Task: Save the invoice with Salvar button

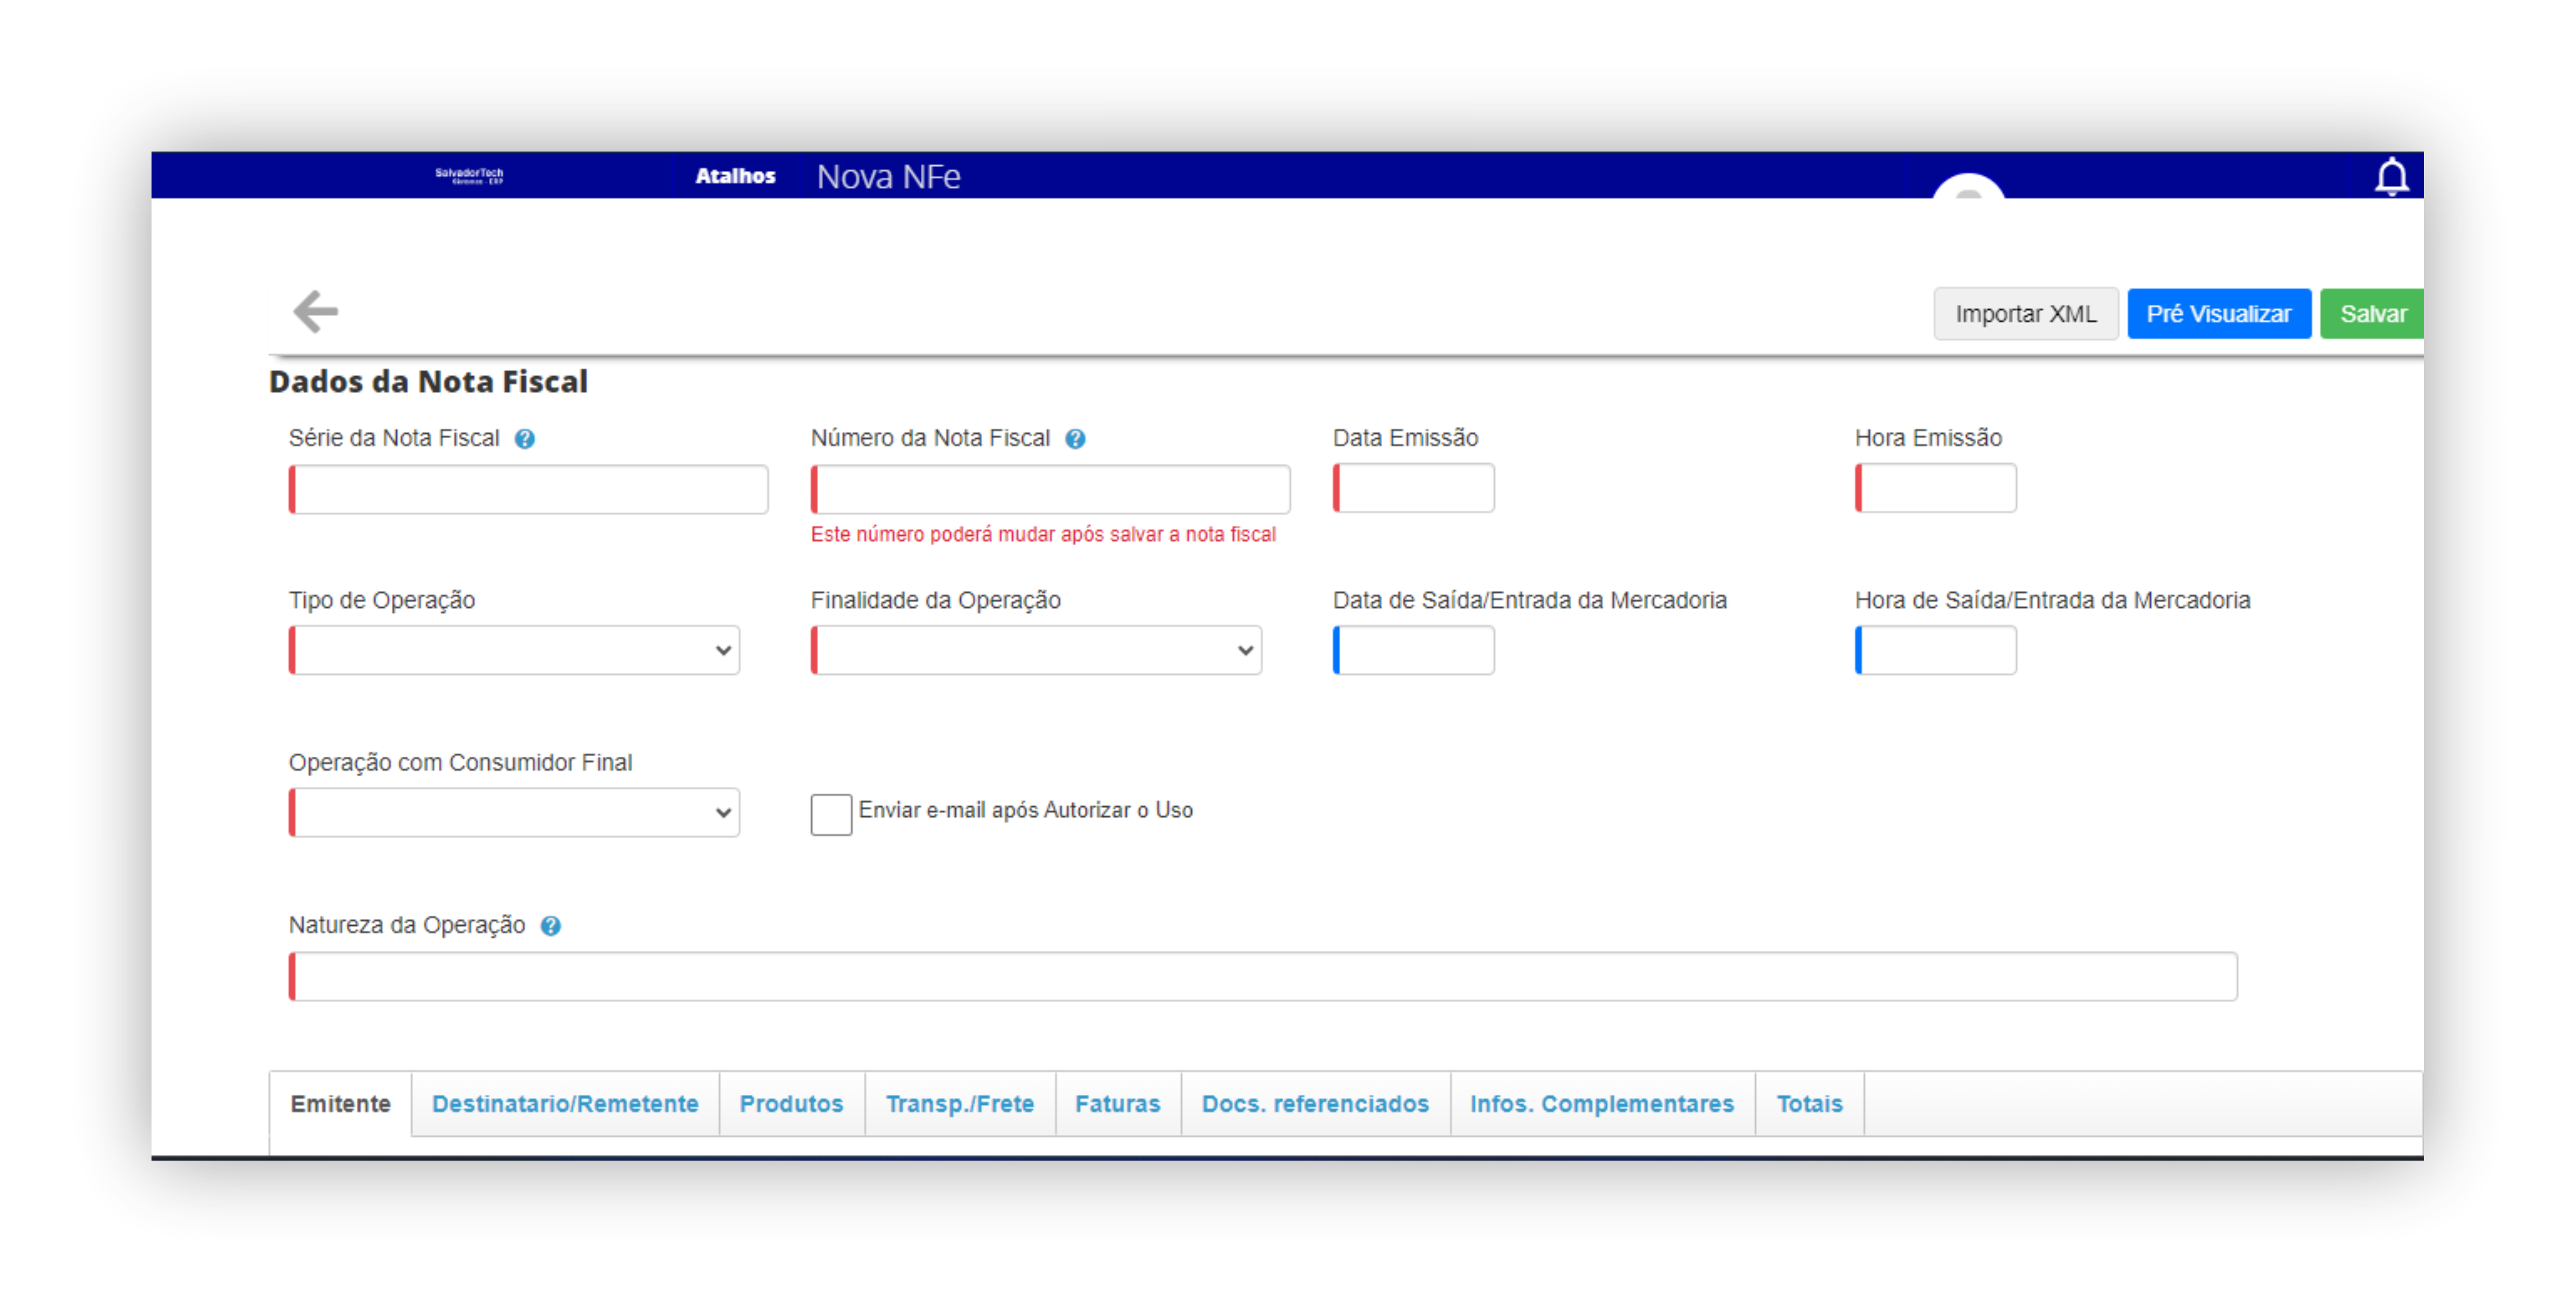Action: (2372, 314)
